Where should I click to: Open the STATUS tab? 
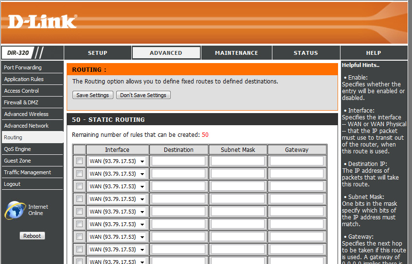pyautogui.click(x=306, y=53)
